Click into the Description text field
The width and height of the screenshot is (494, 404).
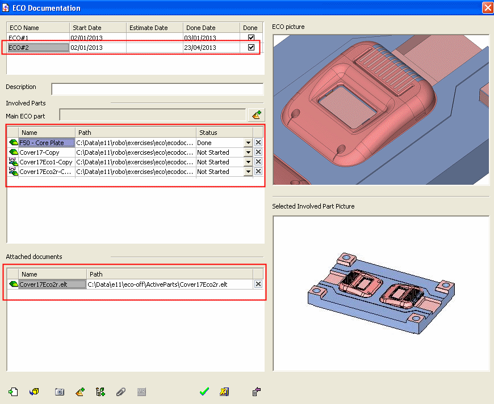(157, 89)
